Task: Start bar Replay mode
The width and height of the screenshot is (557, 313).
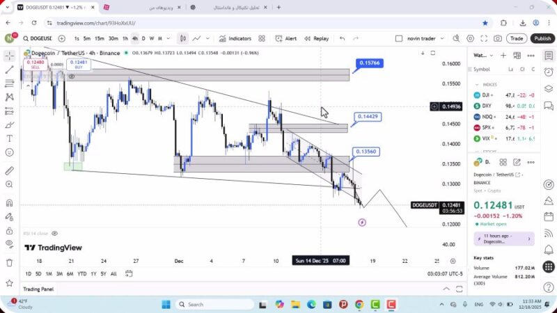Action: (x=316, y=38)
